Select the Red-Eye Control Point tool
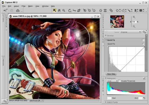 coord(105,10)
